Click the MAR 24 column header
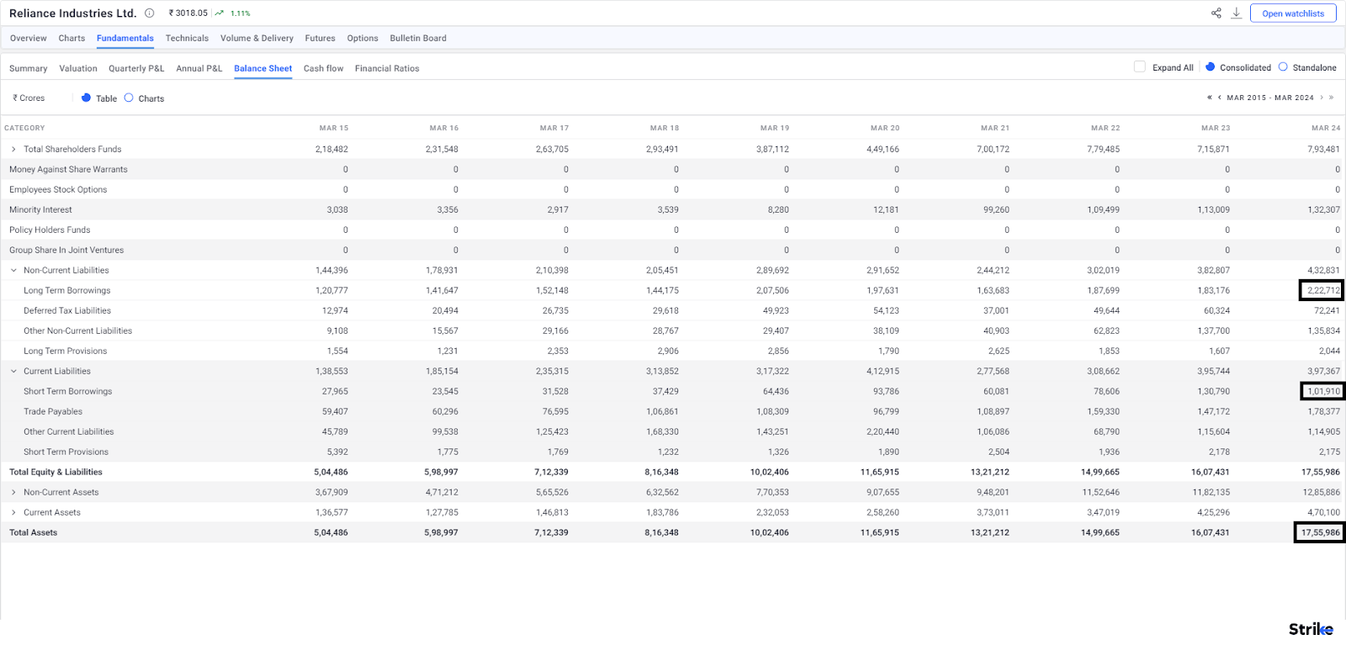The height and width of the screenshot is (645, 1346). [x=1326, y=128]
